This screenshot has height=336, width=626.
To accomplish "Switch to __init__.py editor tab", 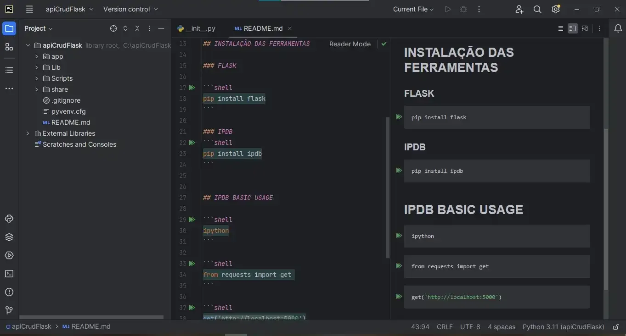I will tap(196, 28).
